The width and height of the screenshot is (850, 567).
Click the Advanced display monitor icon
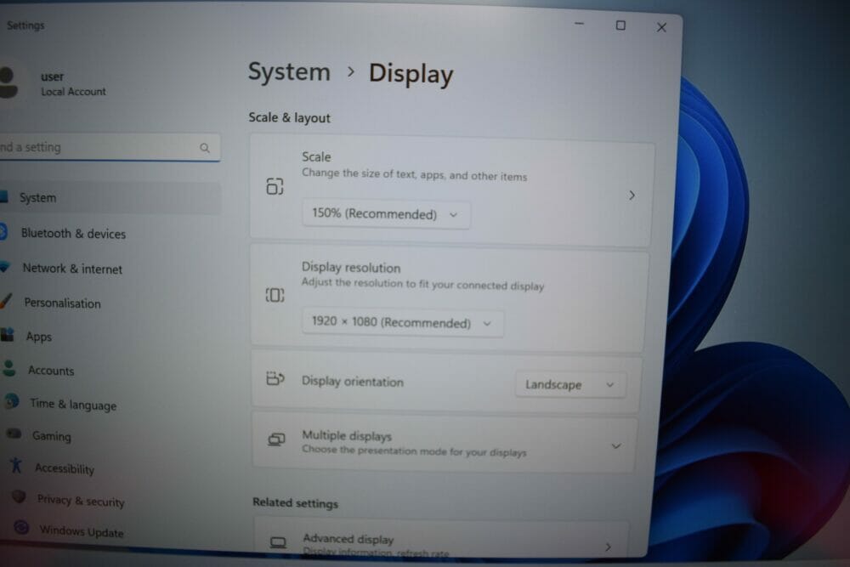(278, 542)
